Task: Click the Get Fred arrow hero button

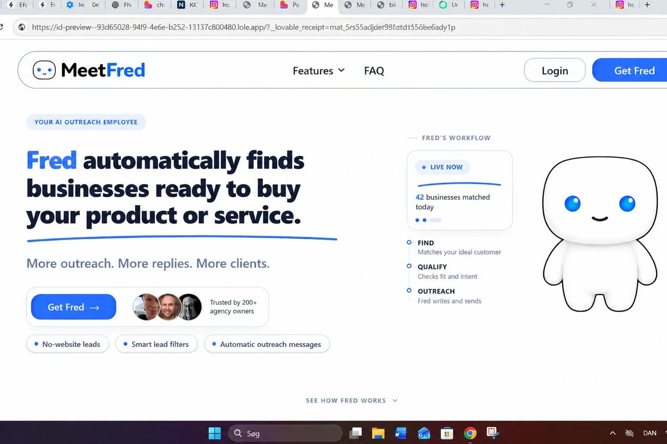Action: coord(73,307)
